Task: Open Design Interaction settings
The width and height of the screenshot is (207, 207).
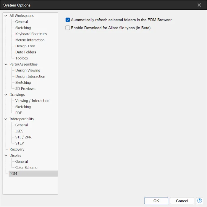Action: coord(30,76)
